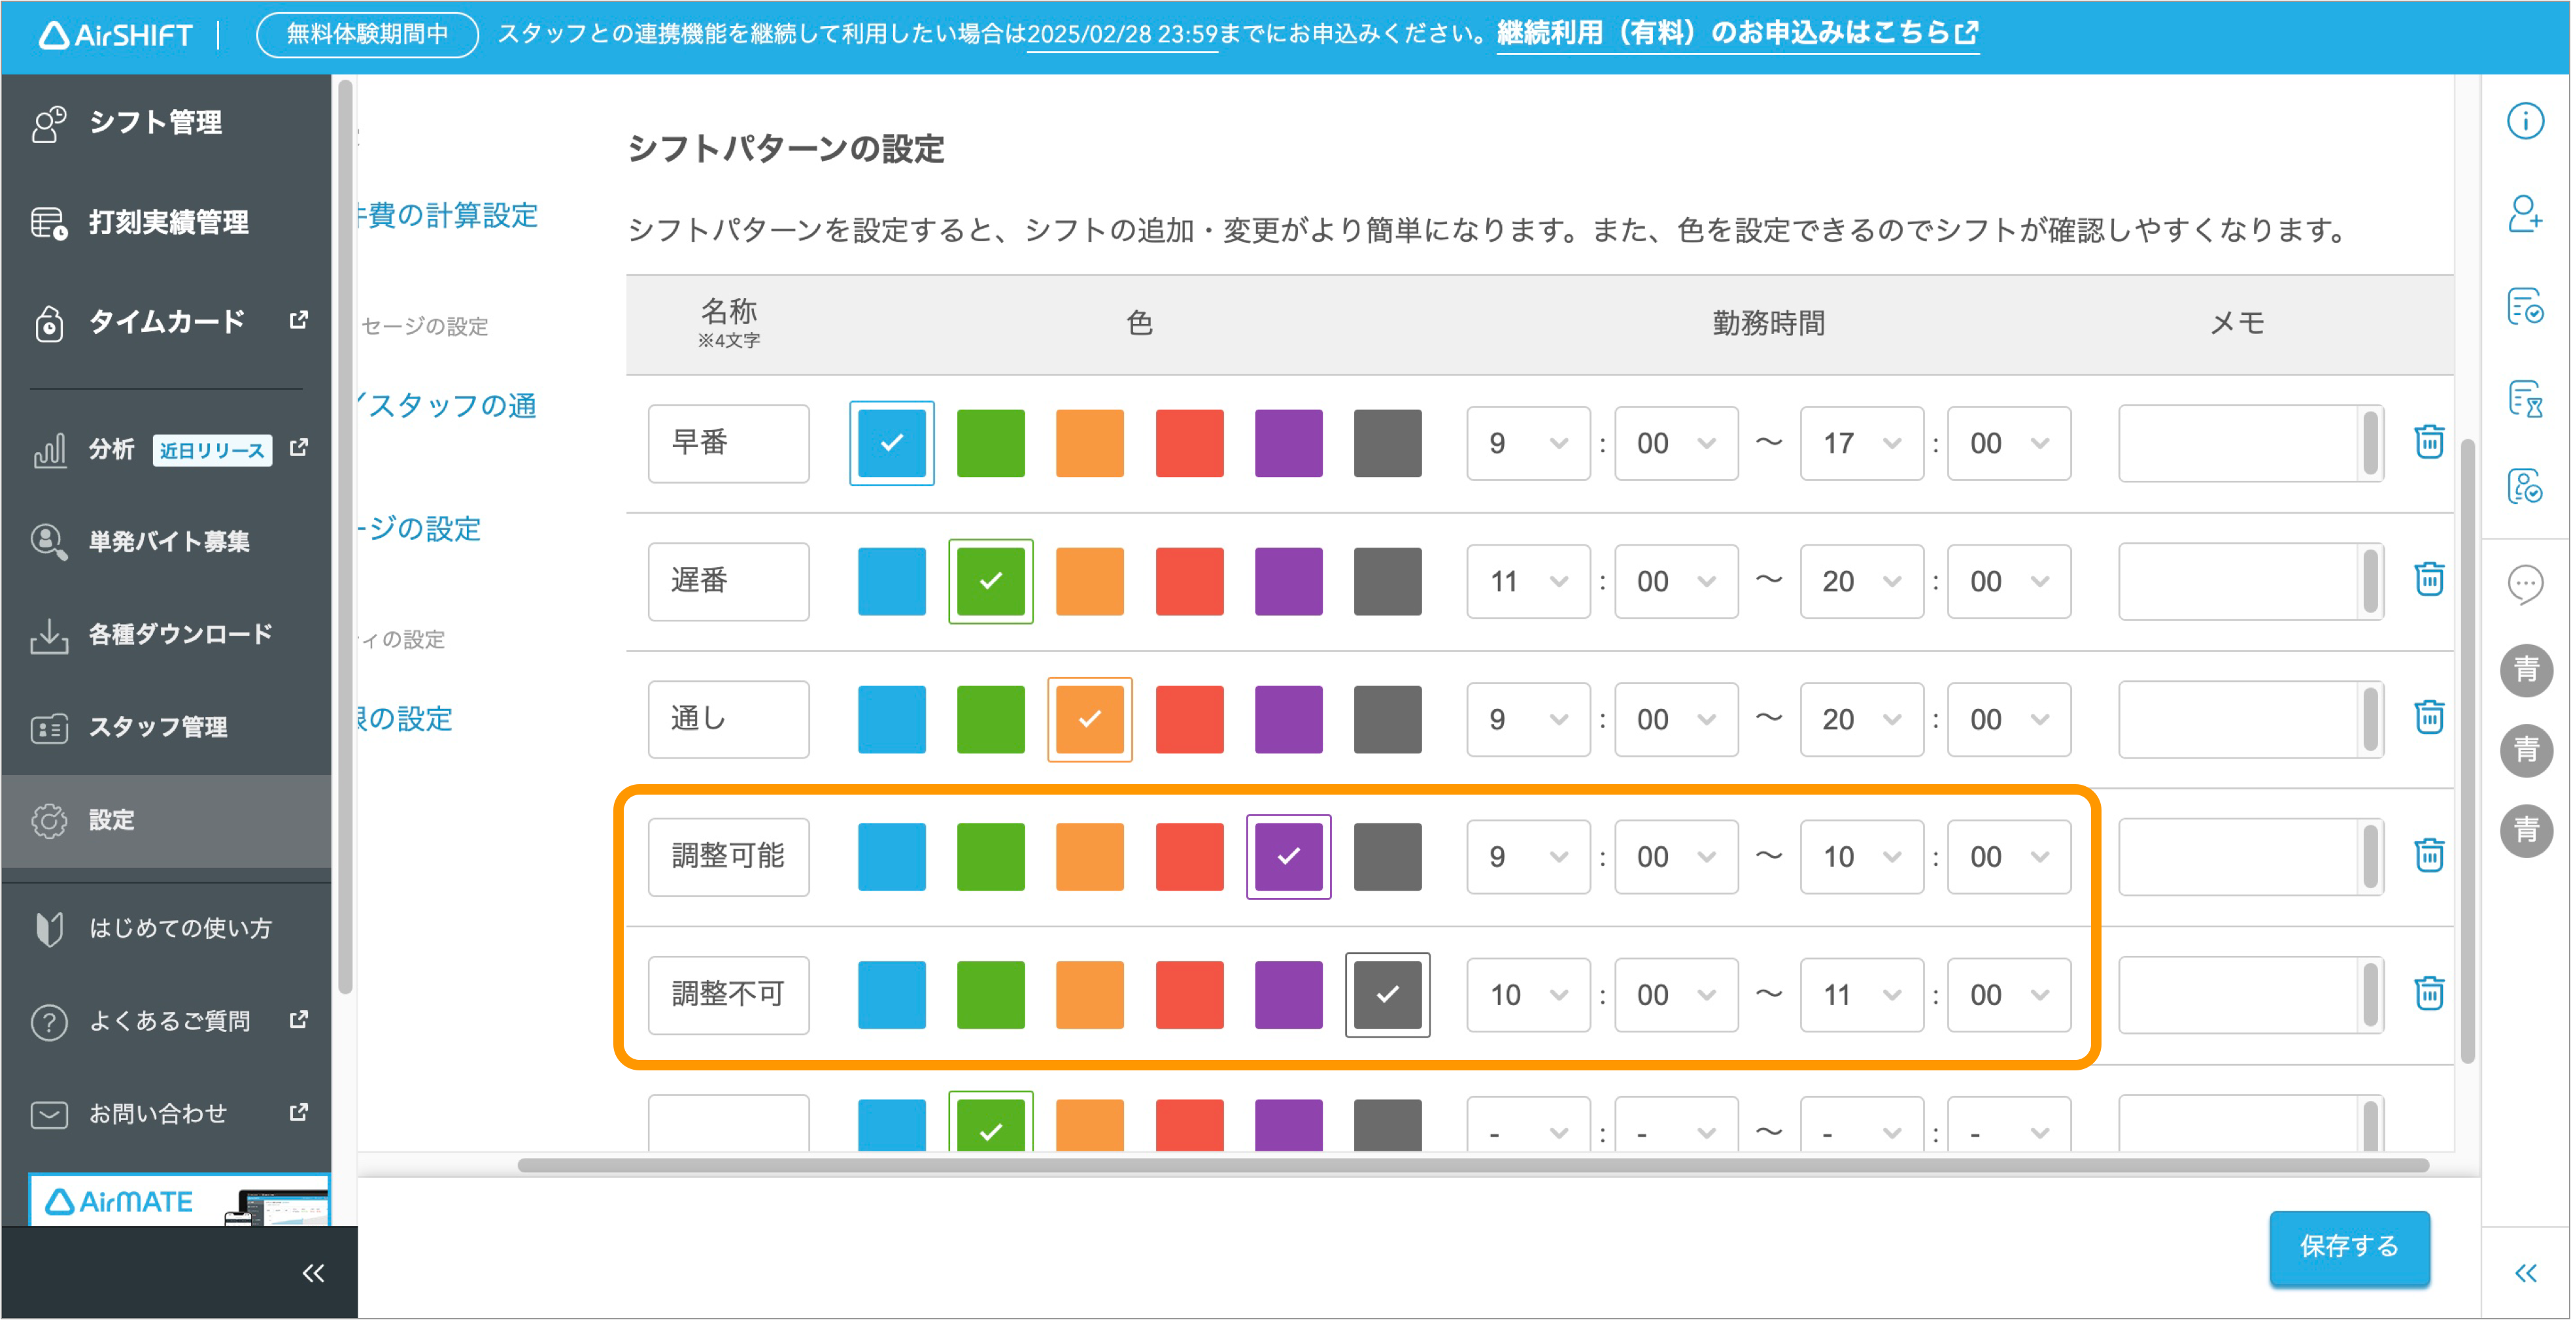This screenshot has width=2571, height=1320.
Task: Click the second 青 avatar circle
Action: pos(2525,750)
